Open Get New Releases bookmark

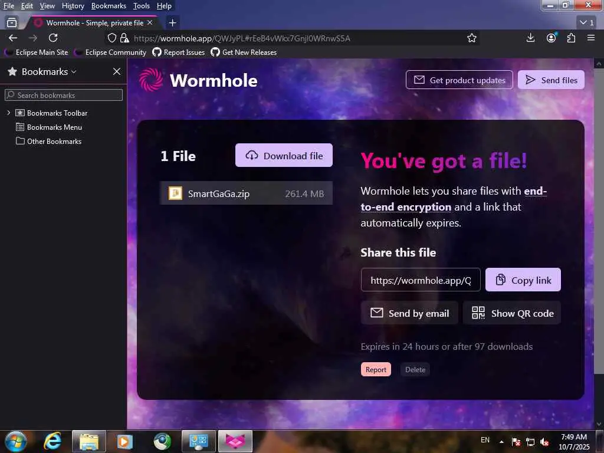244,52
